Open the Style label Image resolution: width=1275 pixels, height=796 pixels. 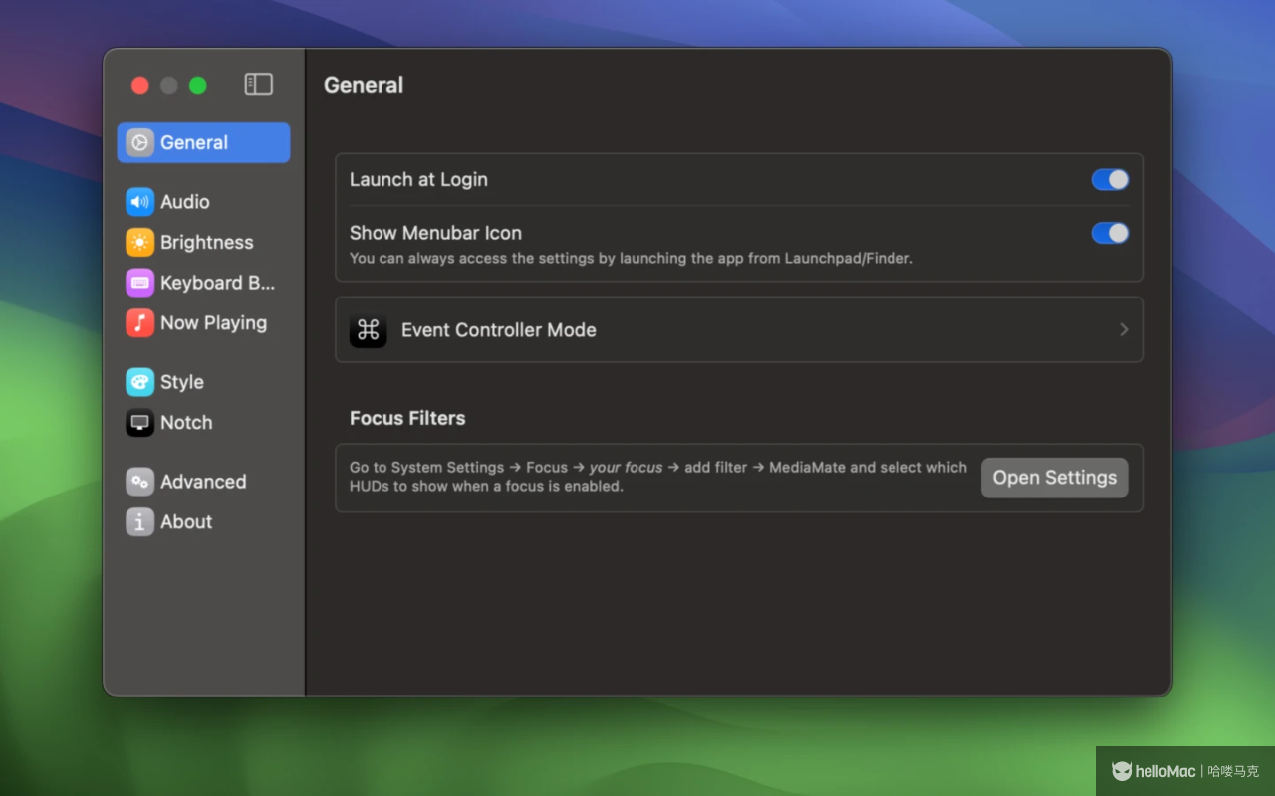182,382
